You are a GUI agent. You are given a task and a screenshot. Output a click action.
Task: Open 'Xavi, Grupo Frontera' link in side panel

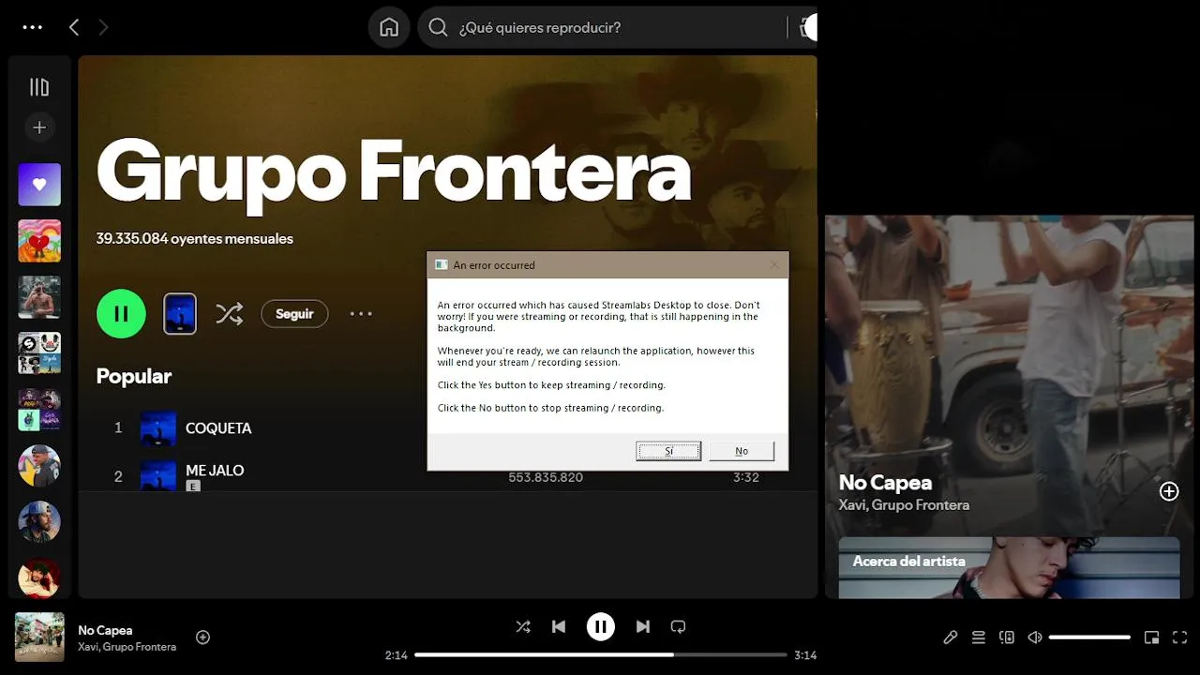pos(904,505)
